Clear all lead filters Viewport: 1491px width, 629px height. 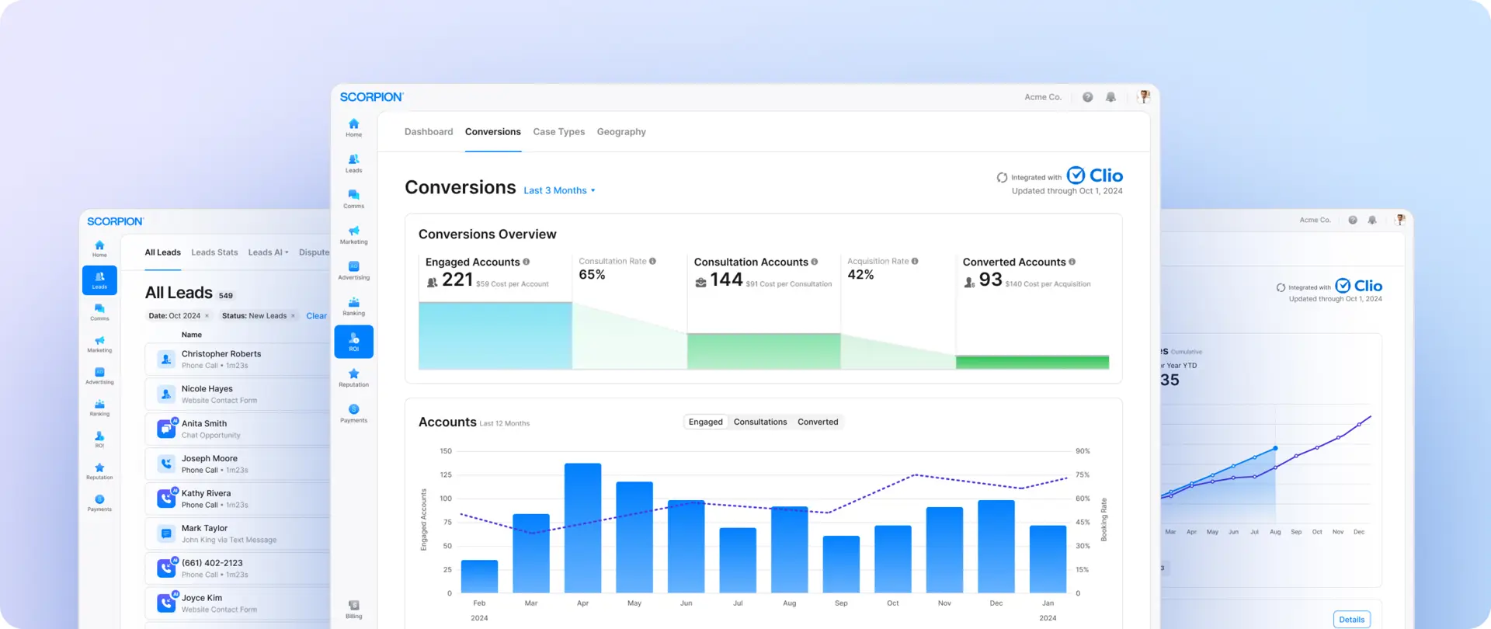tap(316, 316)
